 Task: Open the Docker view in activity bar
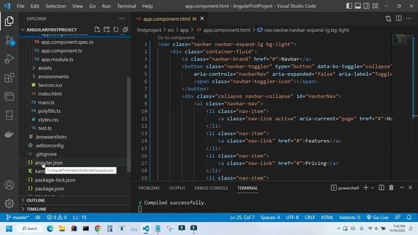tap(9, 134)
